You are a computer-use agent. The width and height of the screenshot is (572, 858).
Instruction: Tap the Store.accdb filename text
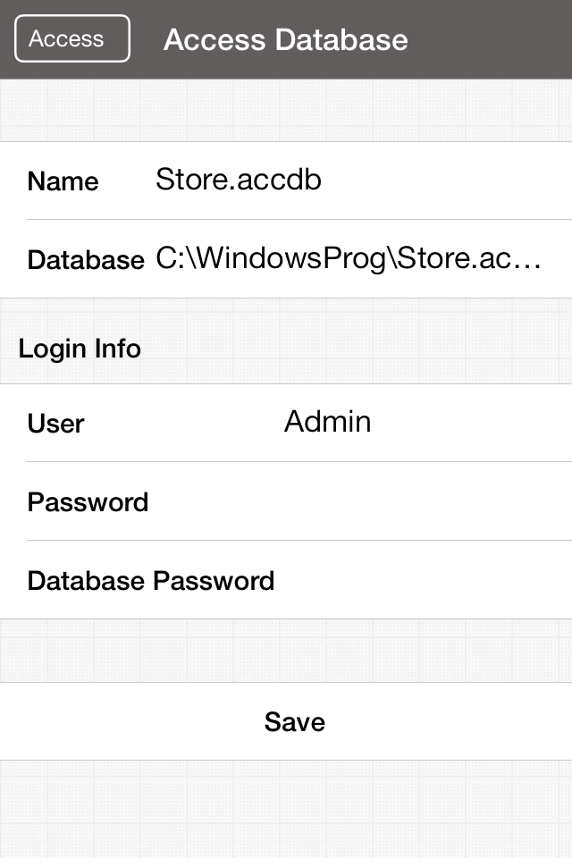[239, 180]
